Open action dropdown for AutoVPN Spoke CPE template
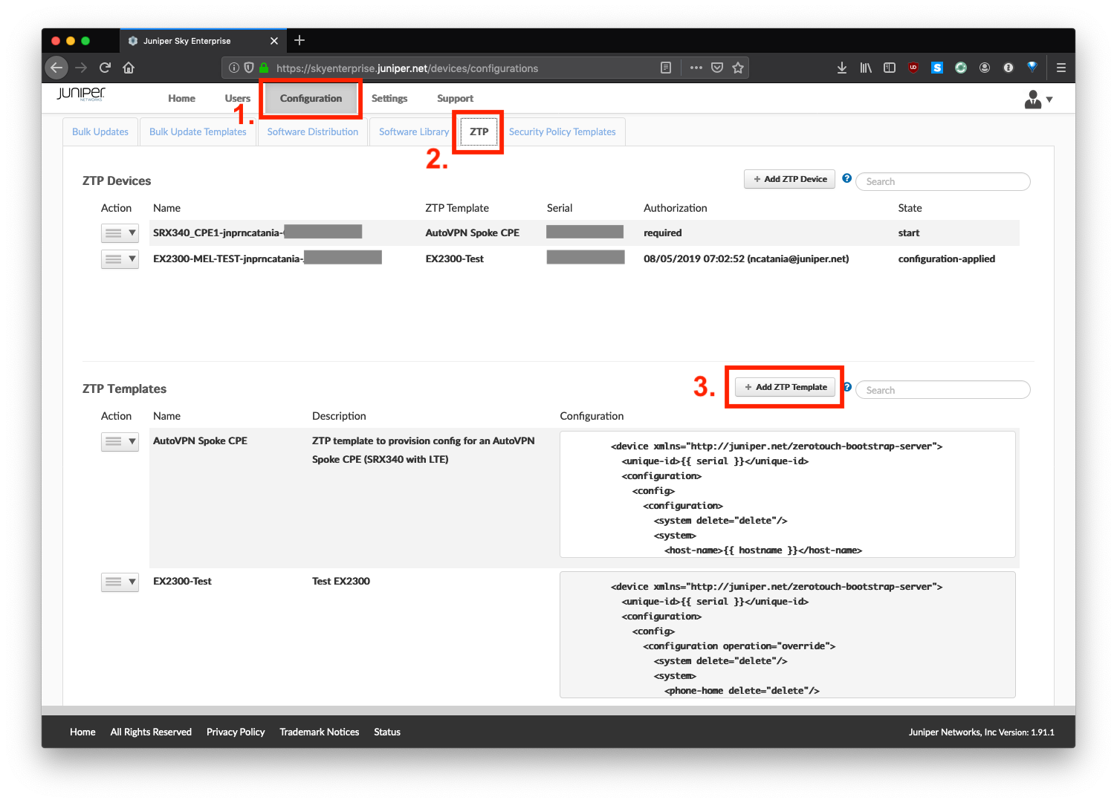 (120, 441)
